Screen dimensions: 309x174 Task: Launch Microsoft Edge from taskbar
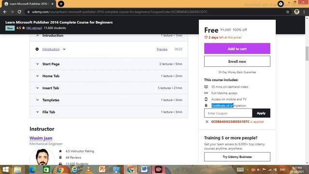[32, 170]
